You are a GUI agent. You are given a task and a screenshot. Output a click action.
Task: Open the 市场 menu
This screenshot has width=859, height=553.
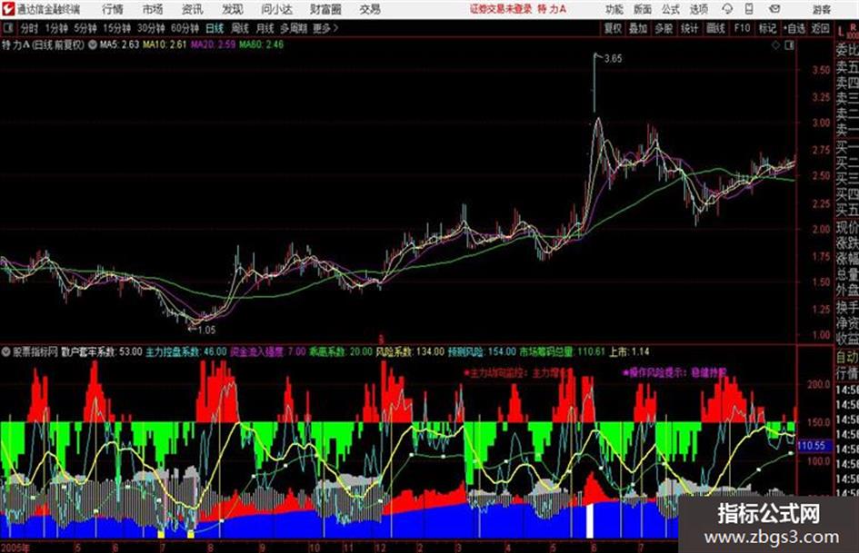153,9
